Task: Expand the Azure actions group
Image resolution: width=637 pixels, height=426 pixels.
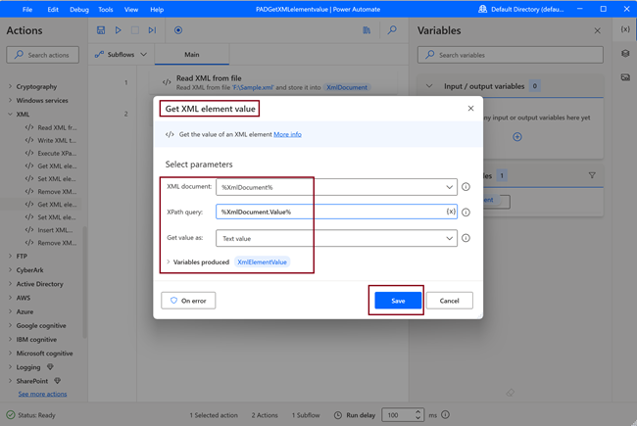Action: (10, 311)
